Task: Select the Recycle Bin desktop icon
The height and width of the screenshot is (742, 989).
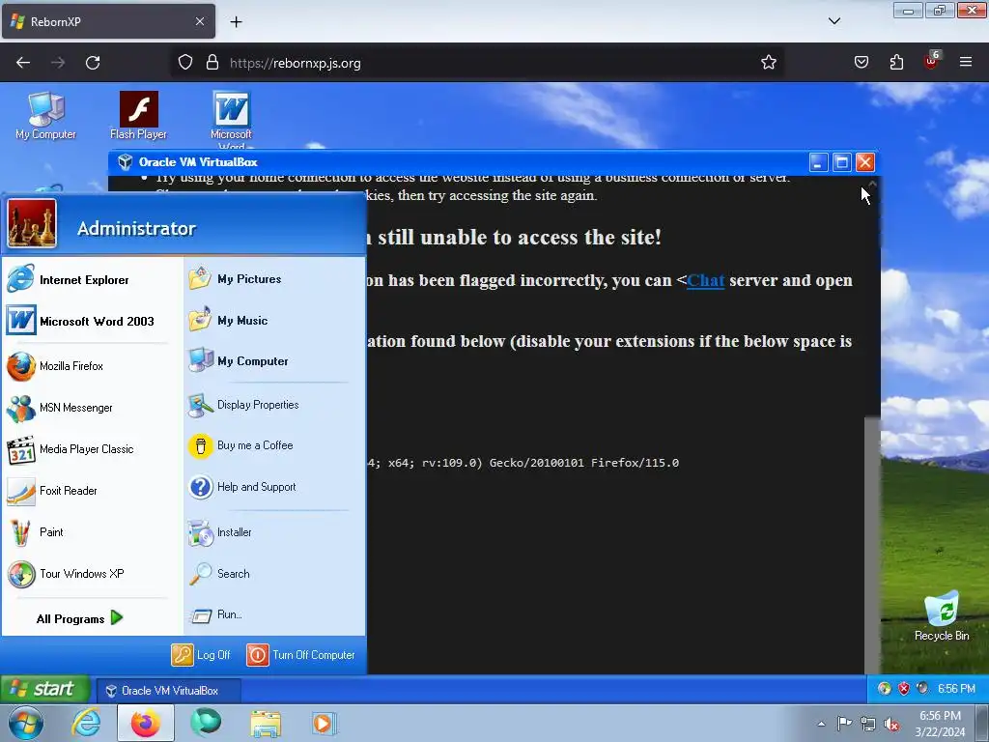Action: tap(942, 616)
